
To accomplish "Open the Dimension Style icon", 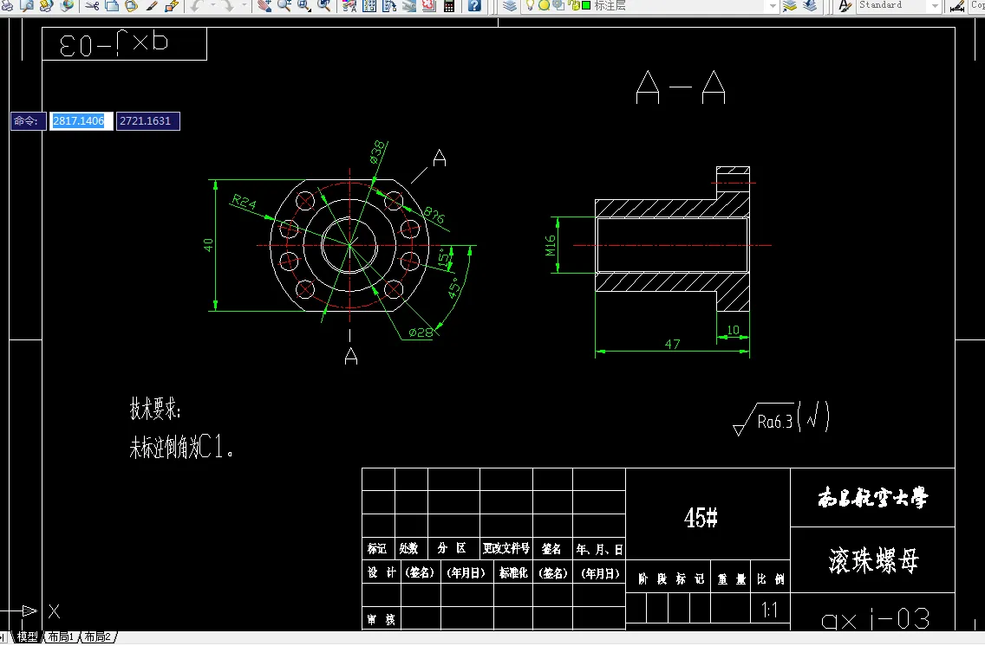I will (x=956, y=6).
